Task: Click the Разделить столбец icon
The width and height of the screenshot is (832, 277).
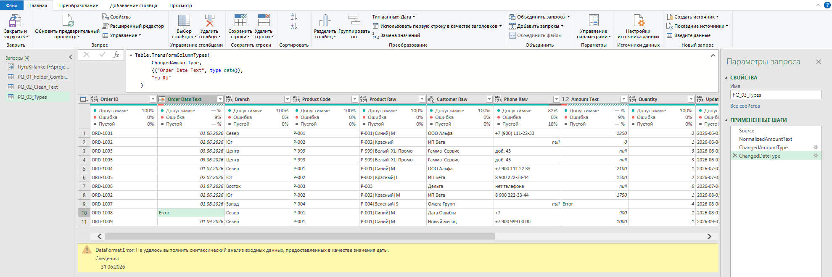Action: 325,21
